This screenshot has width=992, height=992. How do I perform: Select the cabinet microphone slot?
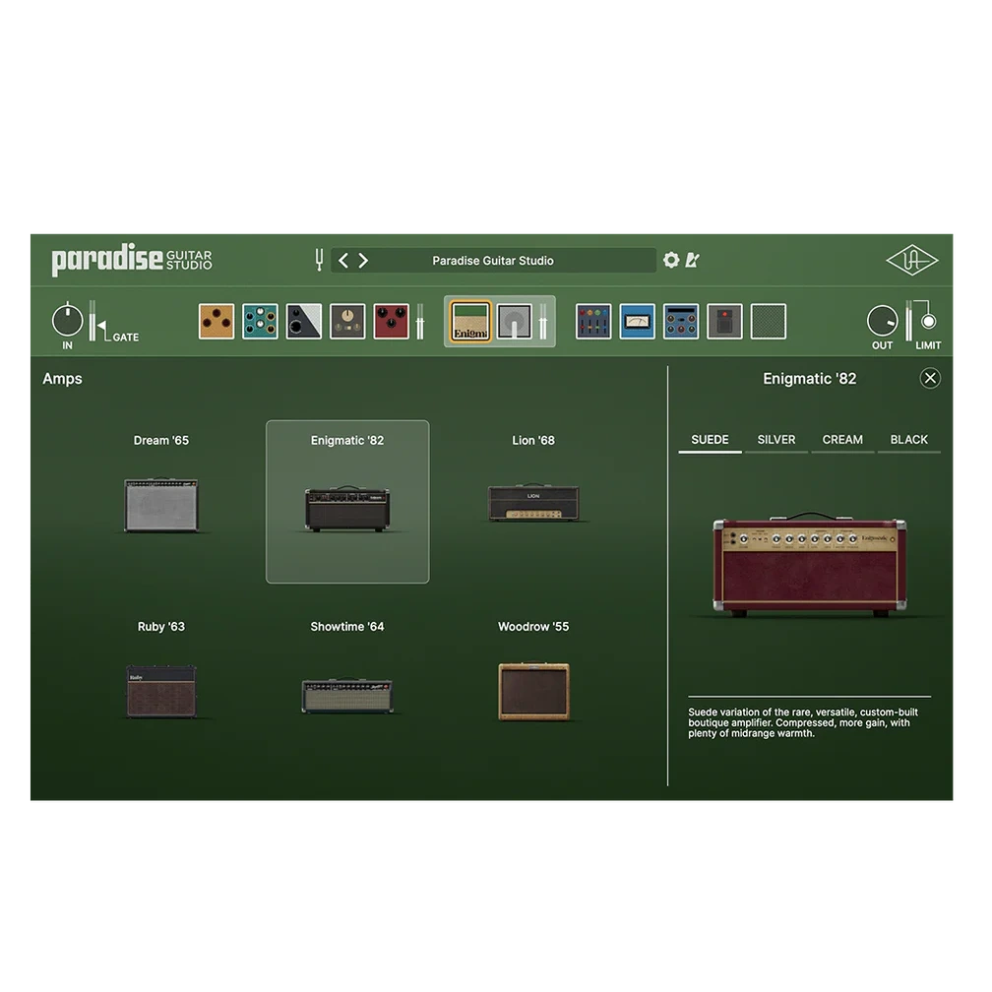(x=515, y=322)
